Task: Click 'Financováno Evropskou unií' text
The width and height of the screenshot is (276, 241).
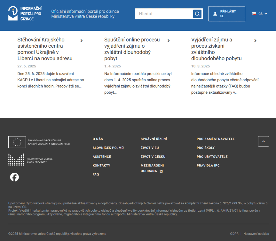Action: (x=44, y=140)
